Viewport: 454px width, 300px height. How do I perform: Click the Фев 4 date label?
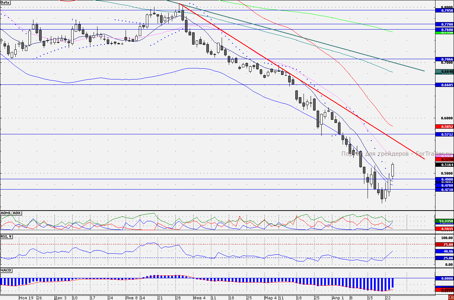click(200, 298)
